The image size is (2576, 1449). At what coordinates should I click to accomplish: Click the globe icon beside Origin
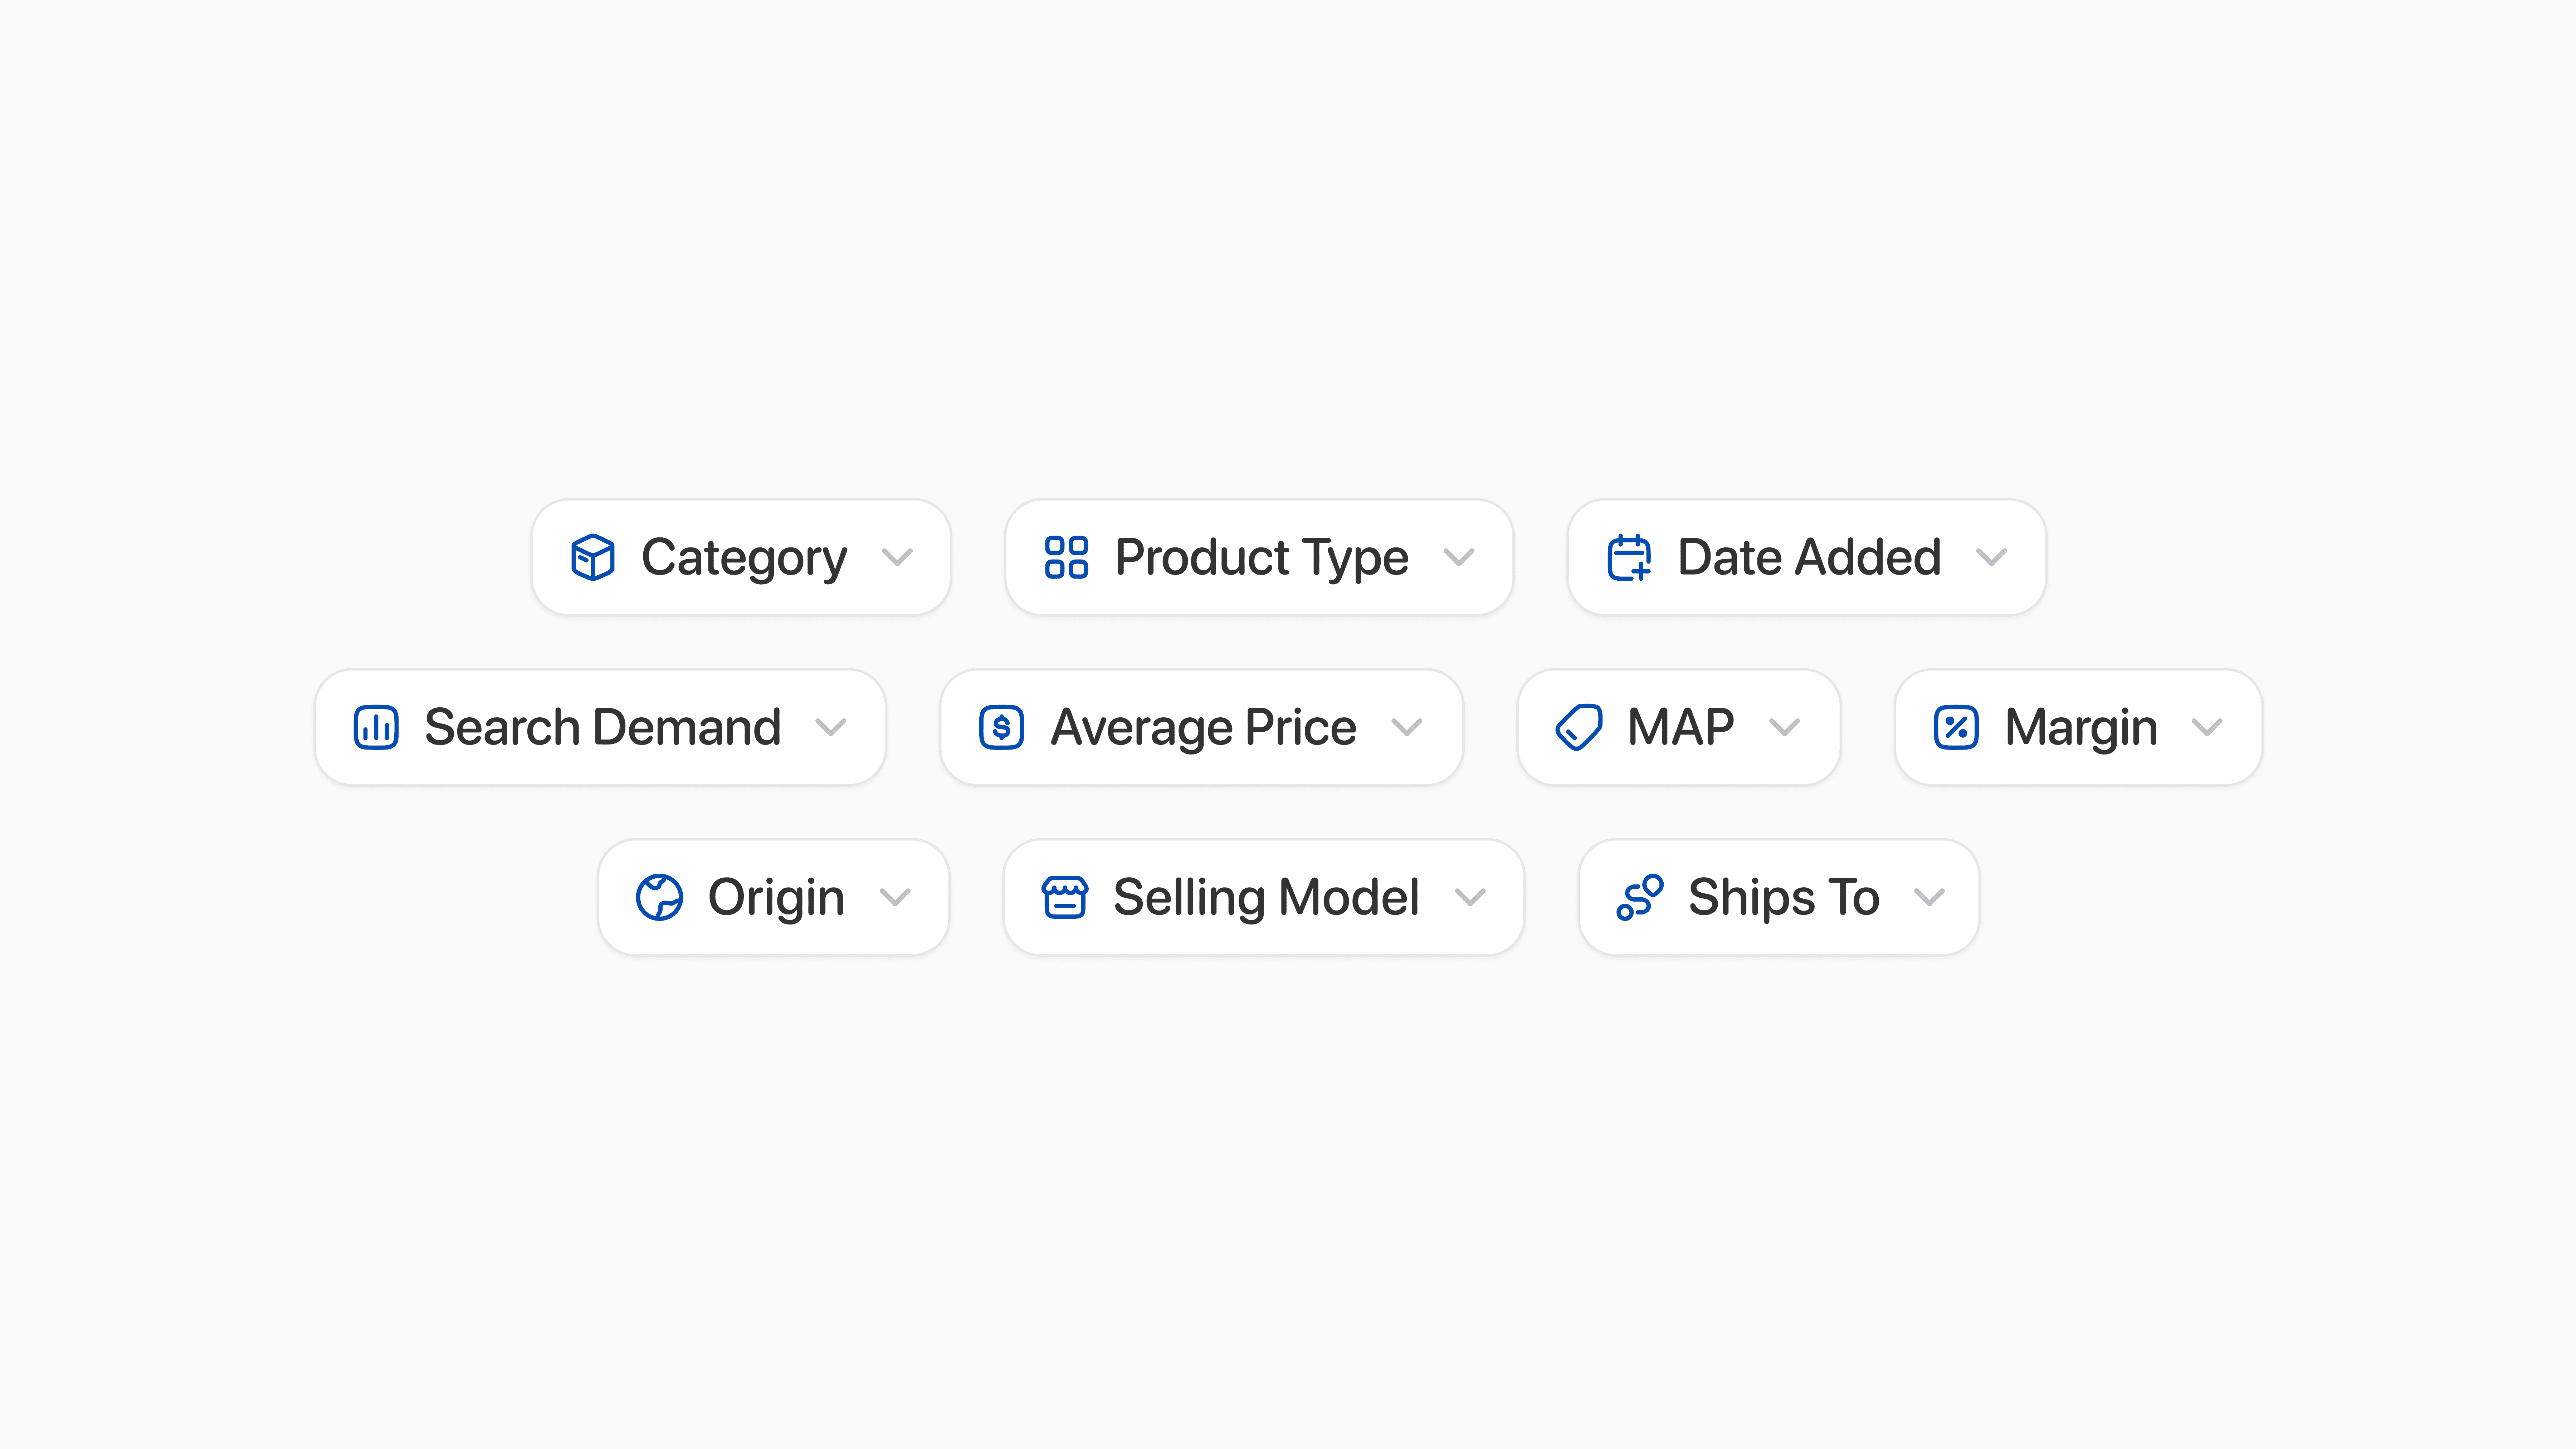tap(659, 897)
